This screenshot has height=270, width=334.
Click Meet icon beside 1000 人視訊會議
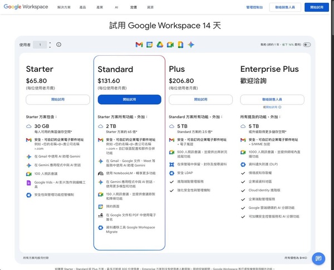(243, 152)
